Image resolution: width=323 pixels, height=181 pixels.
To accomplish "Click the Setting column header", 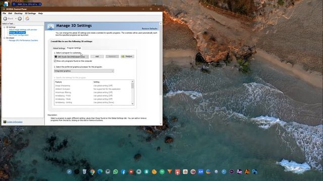I will tap(96, 82).
